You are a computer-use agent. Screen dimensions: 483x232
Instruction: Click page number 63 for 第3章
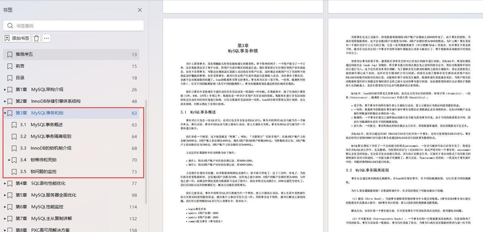click(134, 113)
